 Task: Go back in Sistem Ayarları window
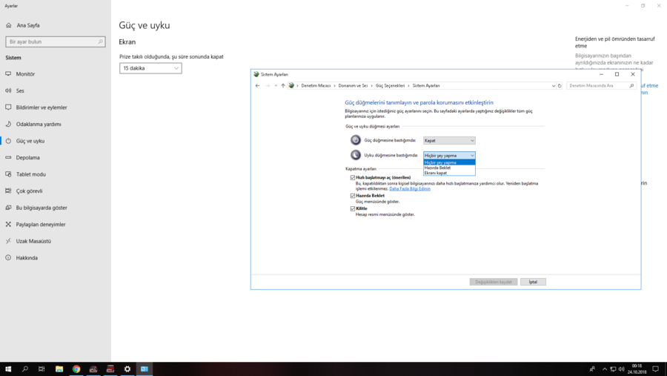[x=257, y=85]
